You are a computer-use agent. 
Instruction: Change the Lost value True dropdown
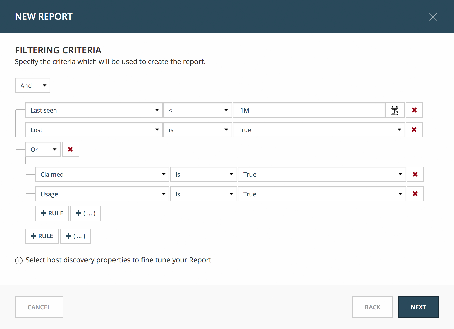coord(319,130)
